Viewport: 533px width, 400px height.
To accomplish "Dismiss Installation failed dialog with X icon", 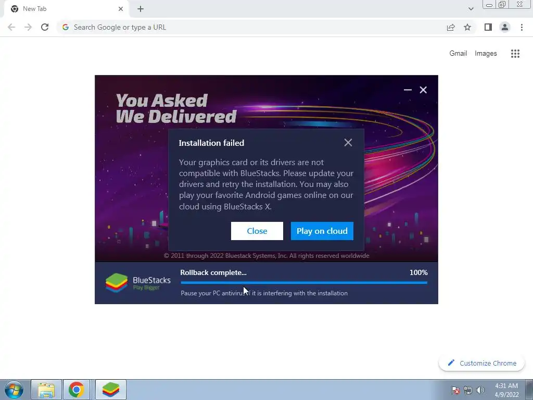I will click(x=348, y=143).
